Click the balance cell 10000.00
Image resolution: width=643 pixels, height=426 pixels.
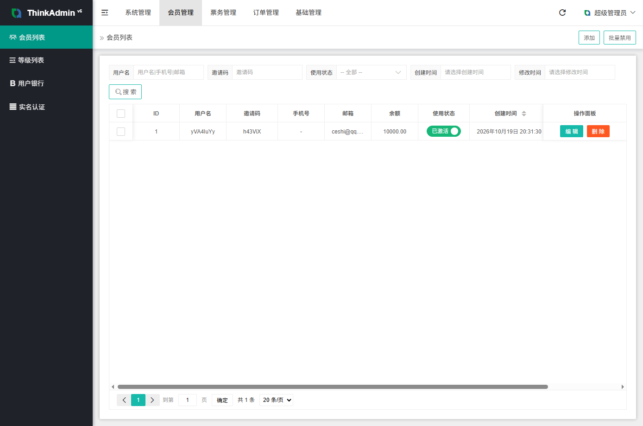point(395,132)
